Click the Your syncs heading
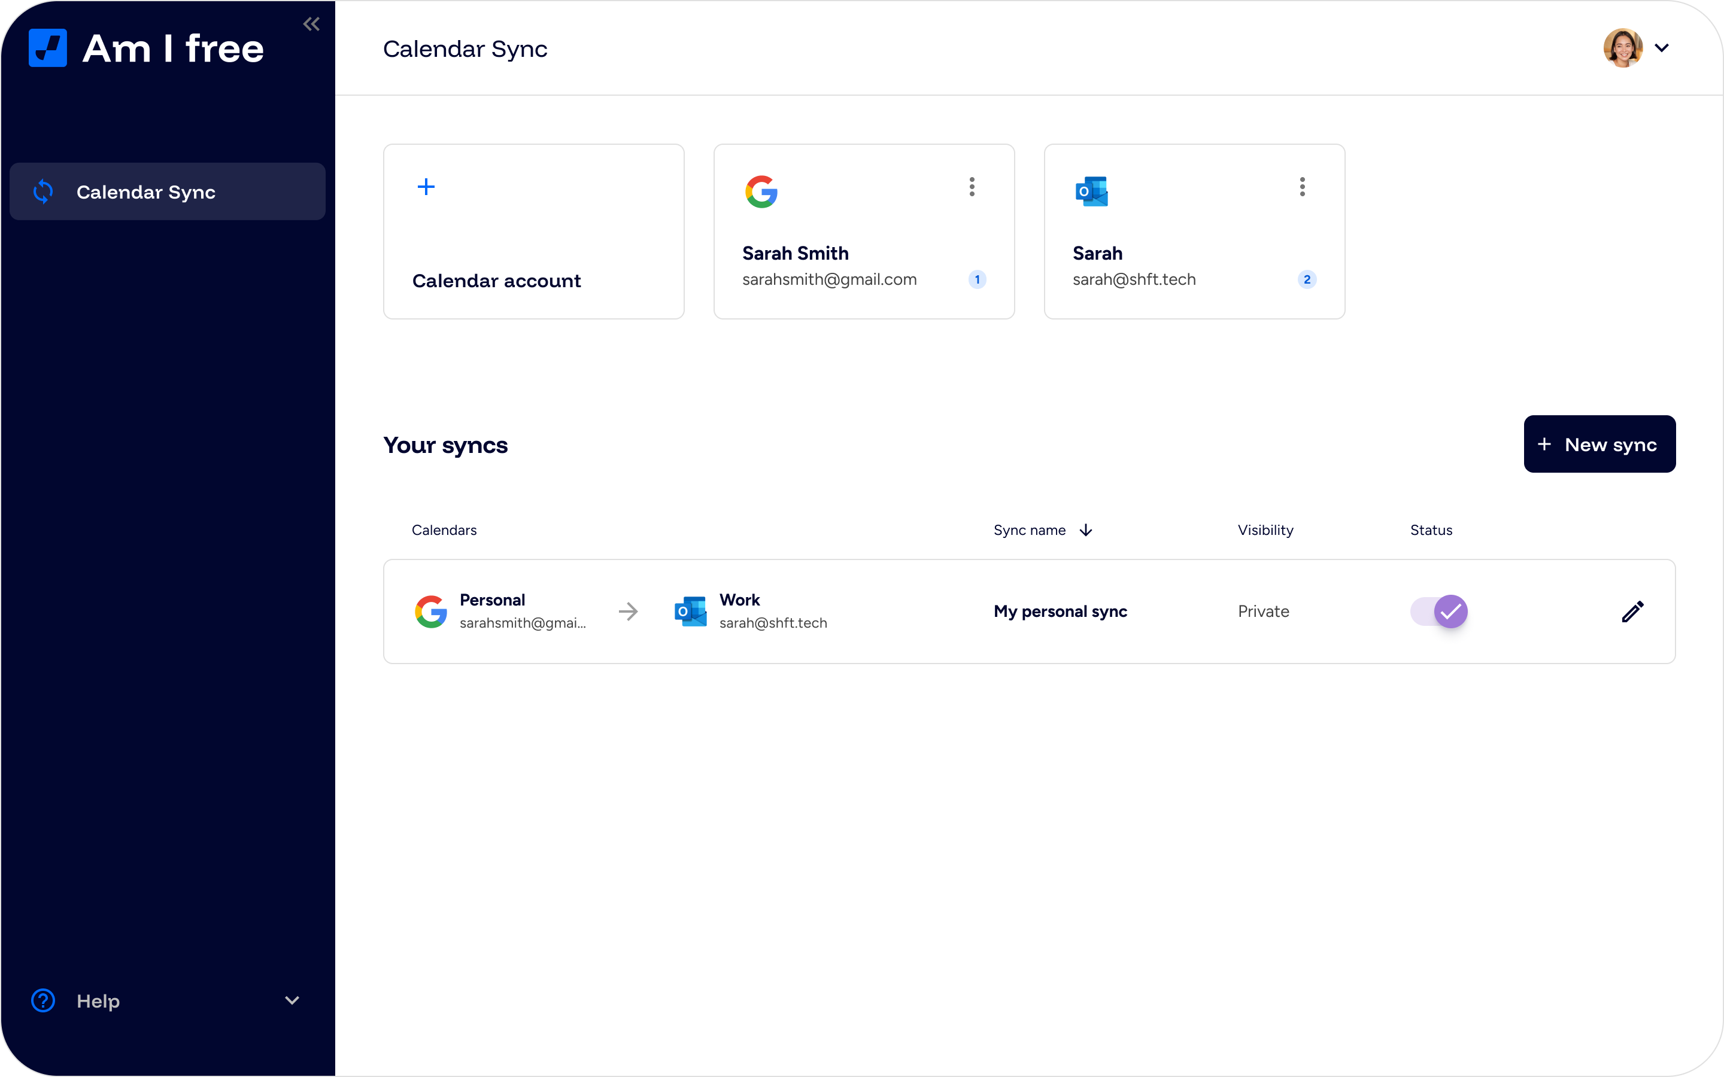 point(445,445)
